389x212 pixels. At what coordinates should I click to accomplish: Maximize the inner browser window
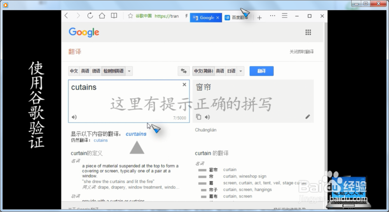[309, 16]
